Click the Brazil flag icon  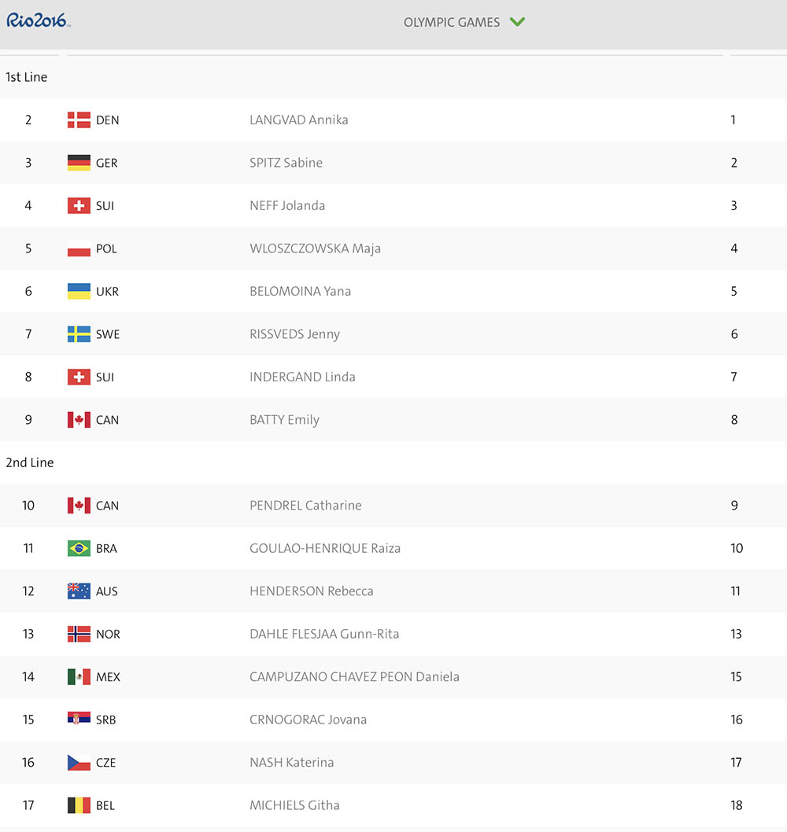tap(79, 548)
